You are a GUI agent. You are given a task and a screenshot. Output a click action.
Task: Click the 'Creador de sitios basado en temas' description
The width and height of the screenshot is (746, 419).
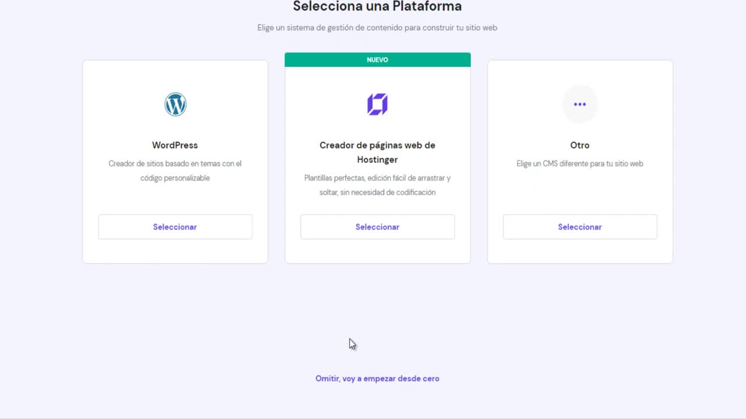click(175, 171)
